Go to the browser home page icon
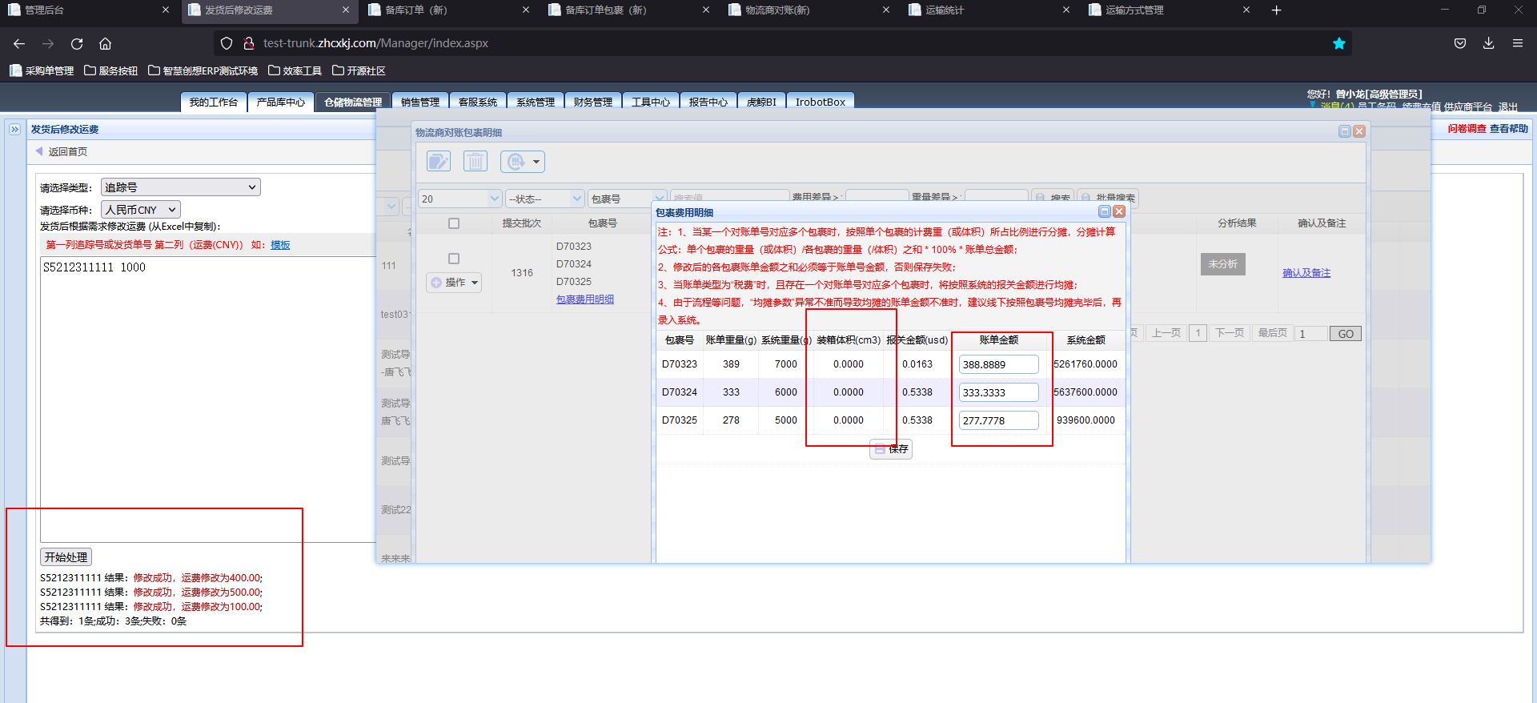Screen dimensions: 1537x703 [x=106, y=43]
